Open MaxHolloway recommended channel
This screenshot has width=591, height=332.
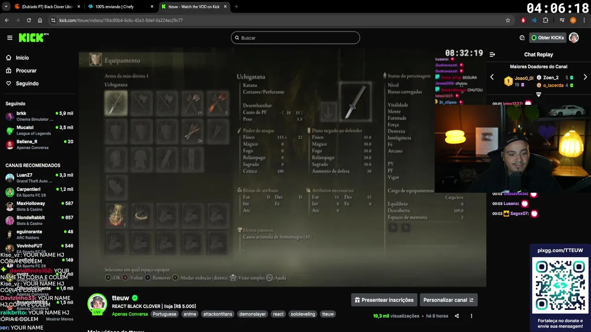point(39,206)
